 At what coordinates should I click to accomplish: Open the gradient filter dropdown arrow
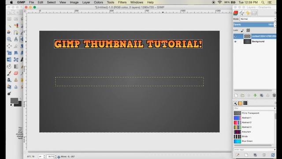[x=275, y=108]
